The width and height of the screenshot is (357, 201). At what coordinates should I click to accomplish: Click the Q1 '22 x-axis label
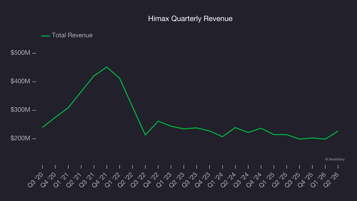pyautogui.click(x=113, y=180)
